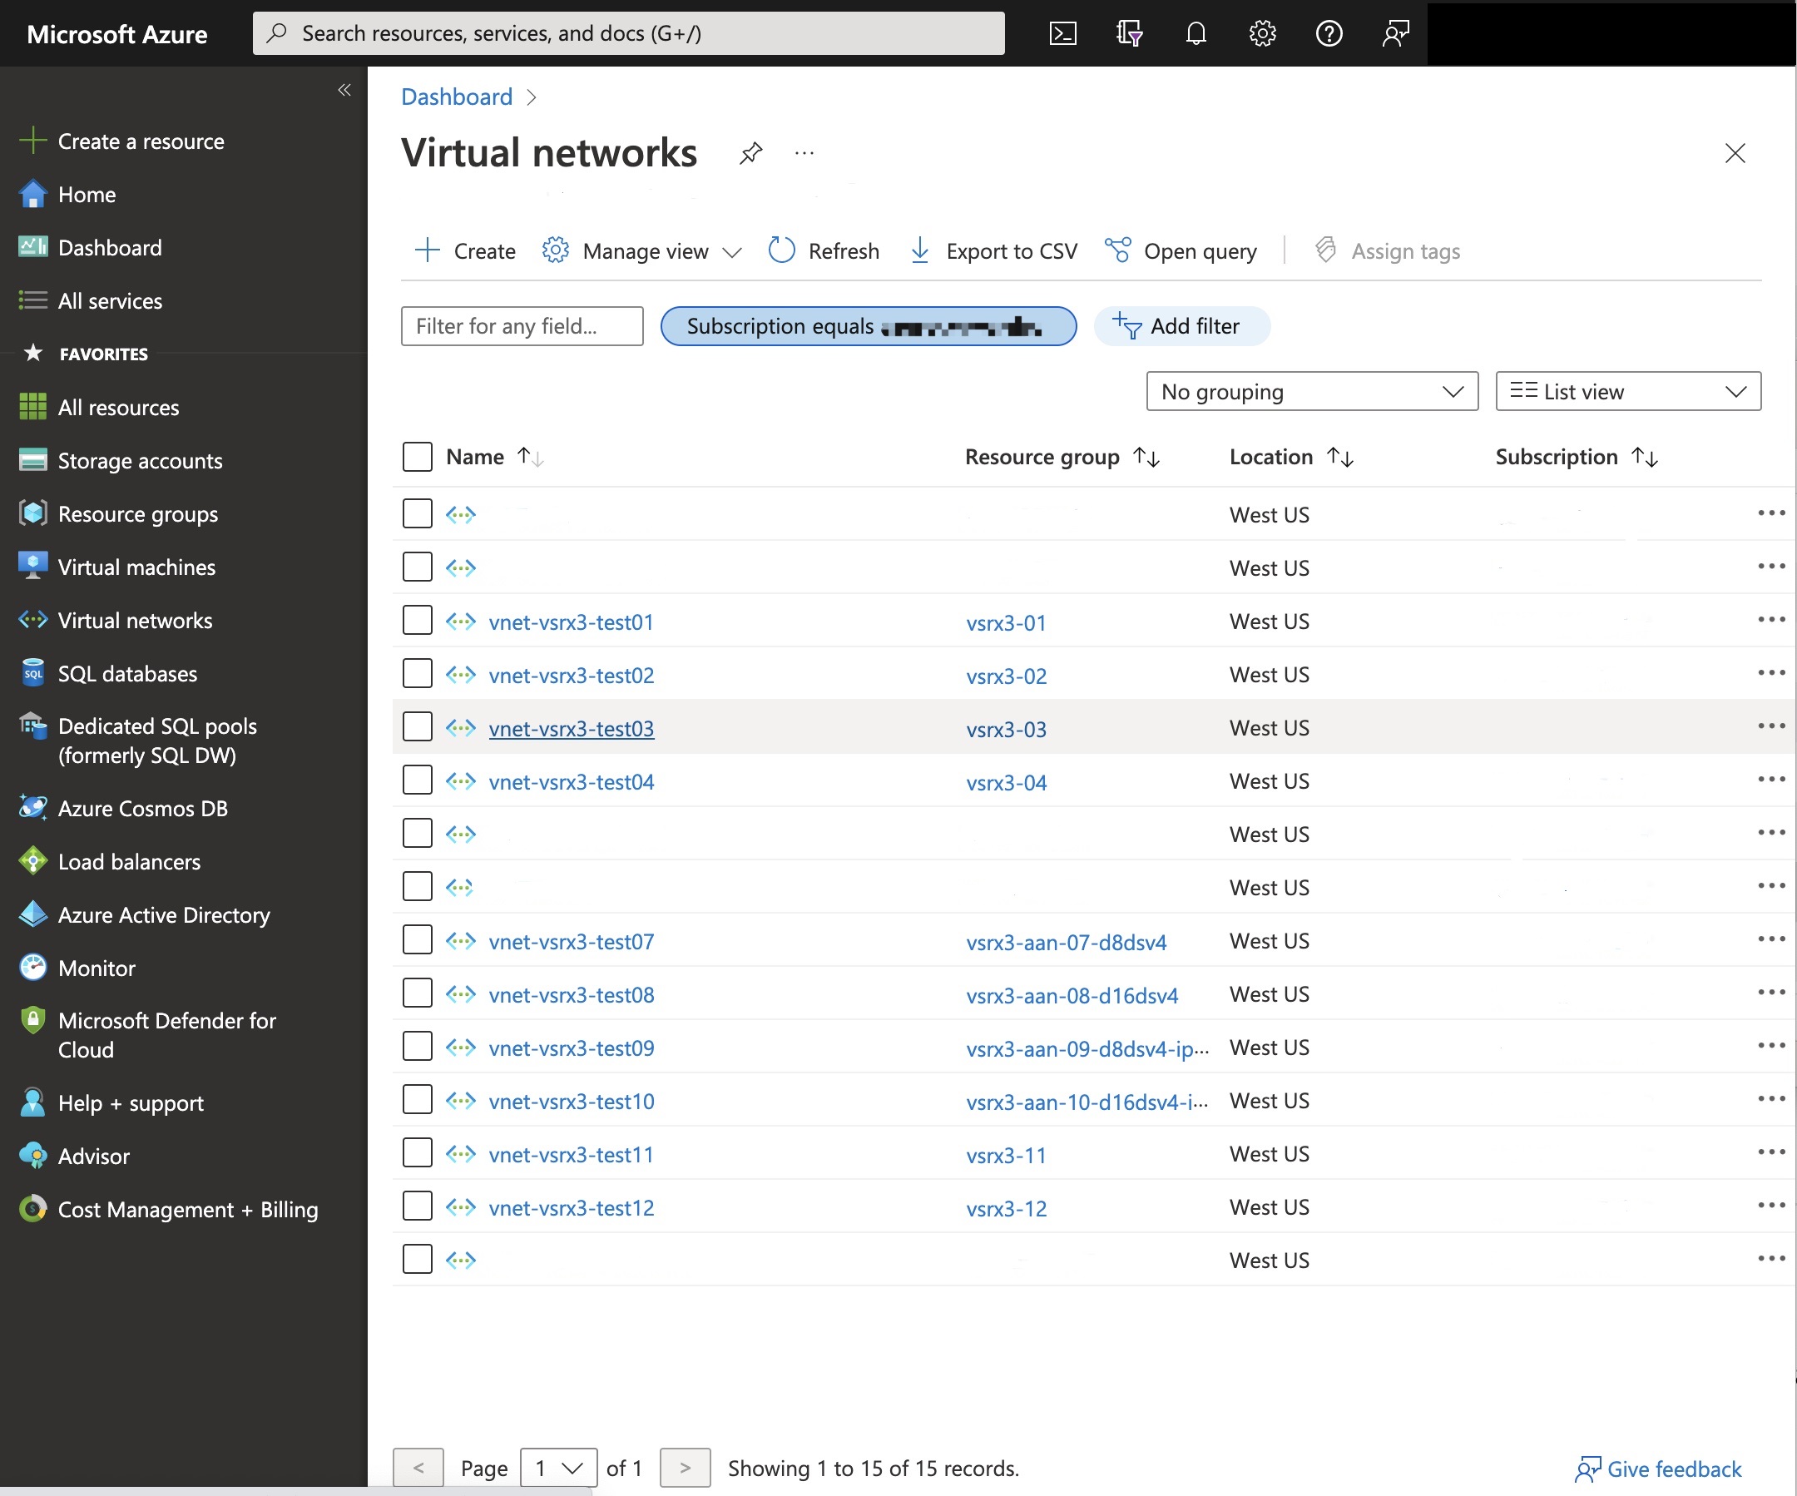
Task: Click the Refresh toolbar button
Action: pos(823,250)
